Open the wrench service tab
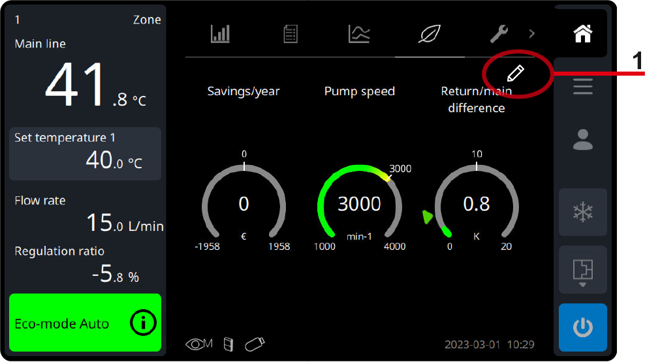 click(499, 33)
